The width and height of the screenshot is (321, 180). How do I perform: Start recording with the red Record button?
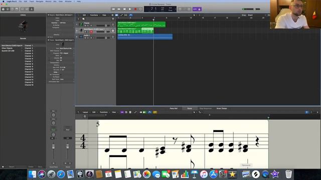coord(135,9)
